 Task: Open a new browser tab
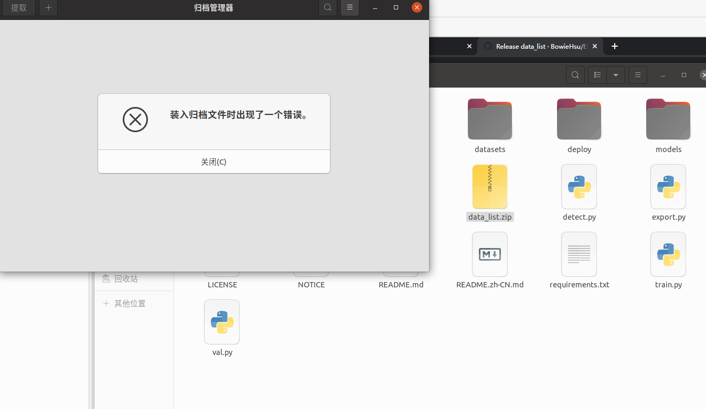pos(614,46)
